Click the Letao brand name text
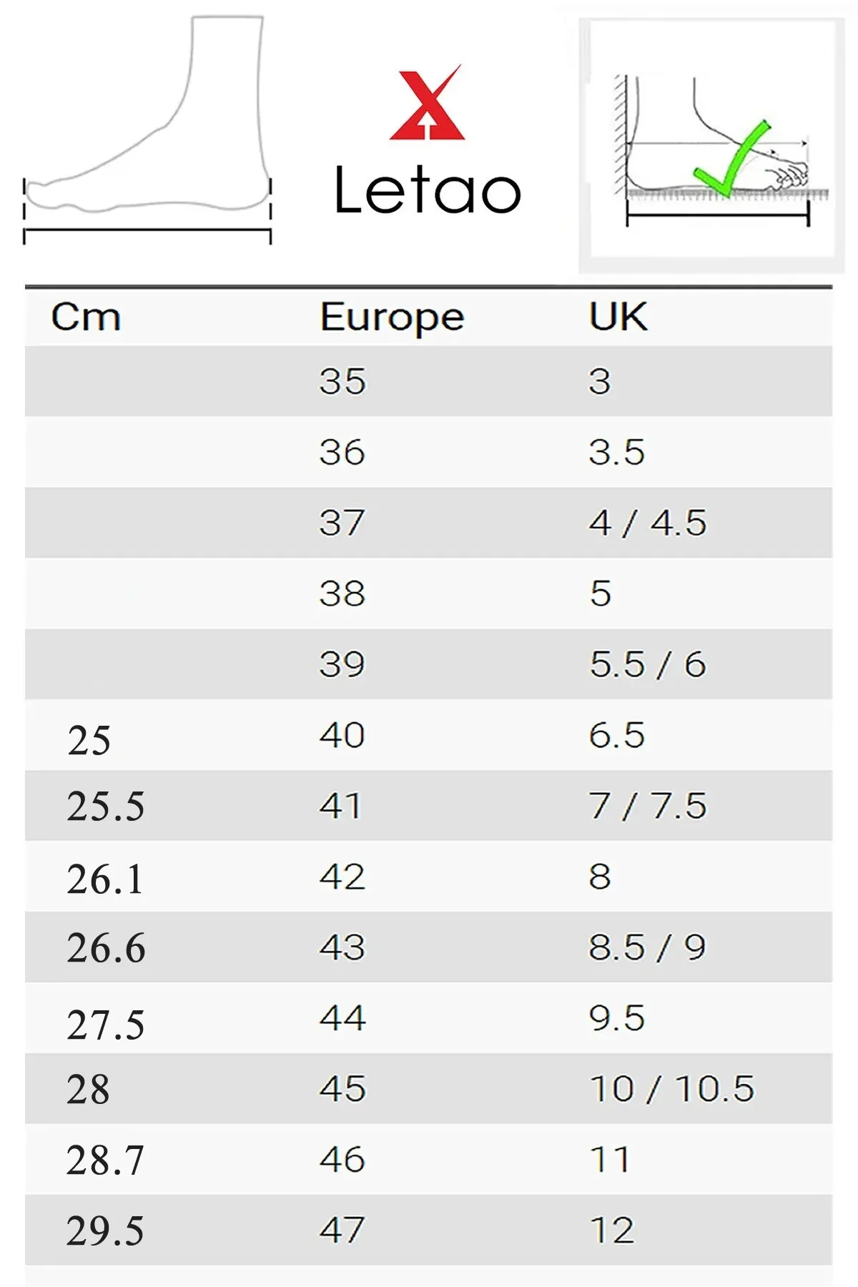The width and height of the screenshot is (858, 1287). [427, 190]
